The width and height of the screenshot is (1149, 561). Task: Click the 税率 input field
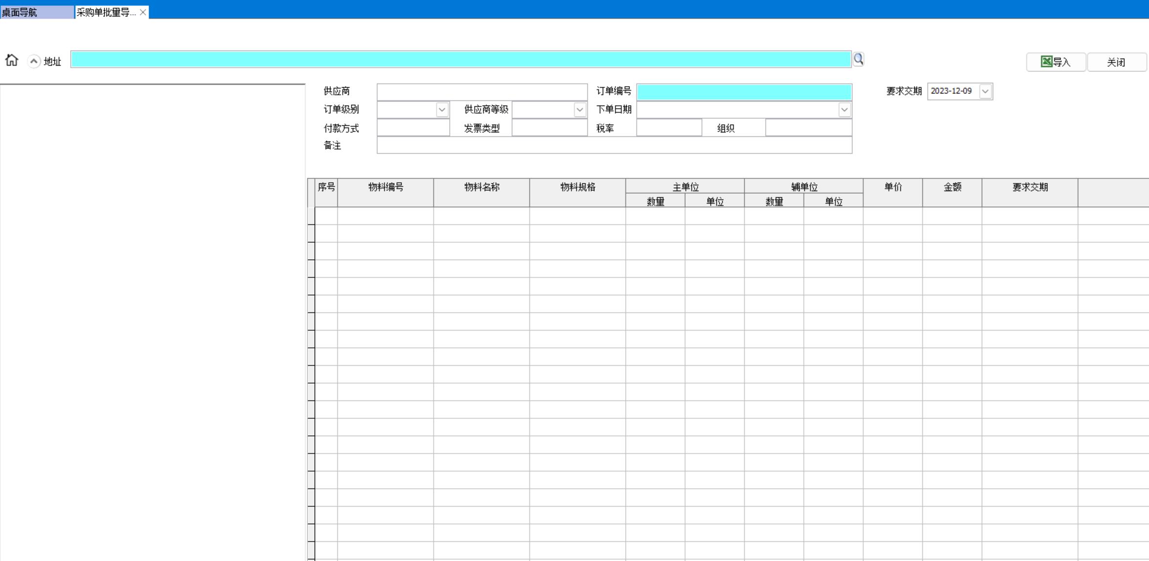click(669, 128)
